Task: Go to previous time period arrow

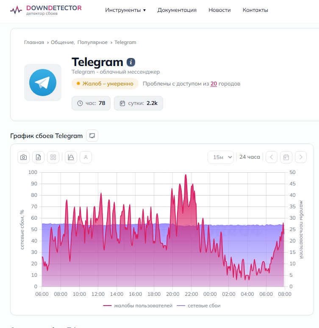Action: point(271,157)
